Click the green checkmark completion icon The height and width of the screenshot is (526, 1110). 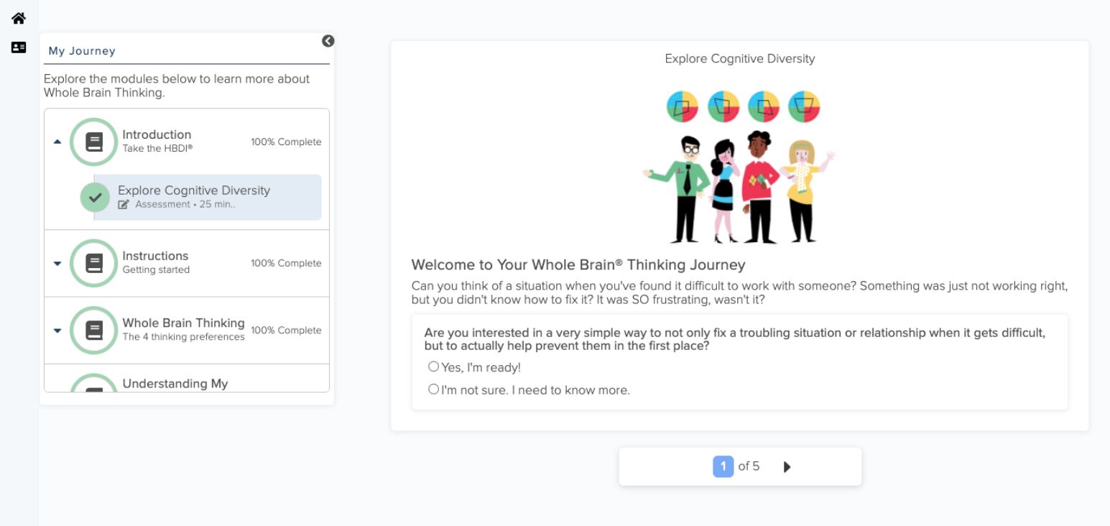[95, 198]
